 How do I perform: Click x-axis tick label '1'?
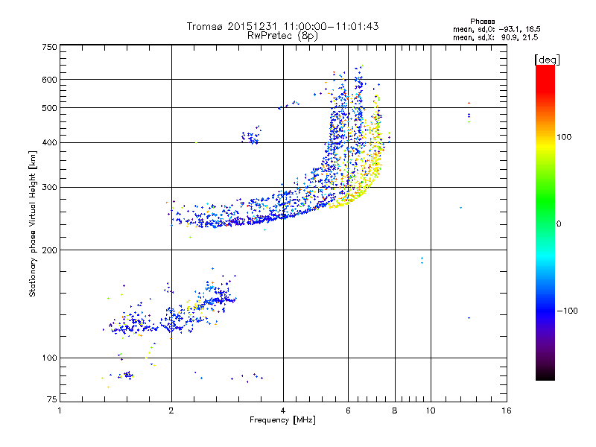pos(60,410)
